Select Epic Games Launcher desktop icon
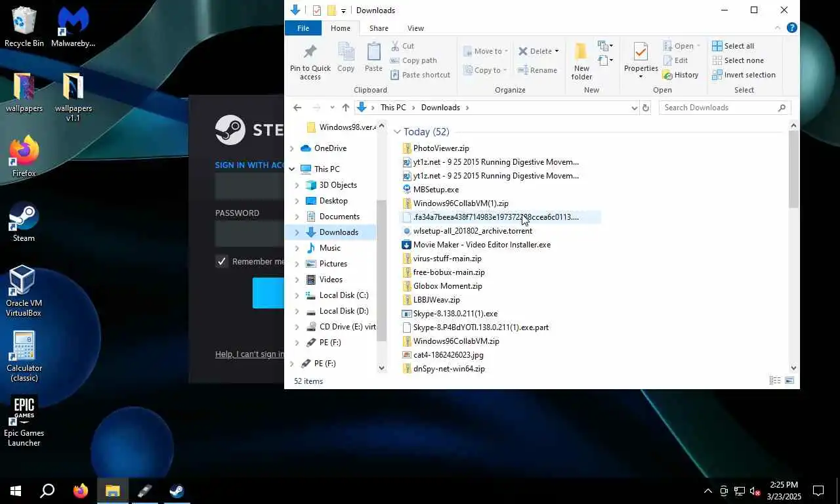 pyautogui.click(x=24, y=421)
